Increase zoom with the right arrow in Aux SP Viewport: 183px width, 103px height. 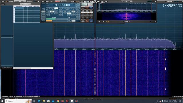click(129, 22)
